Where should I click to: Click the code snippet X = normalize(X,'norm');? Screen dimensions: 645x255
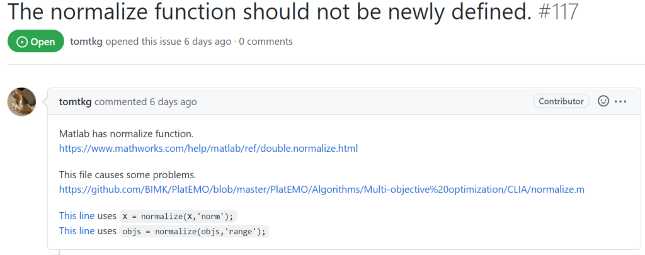point(178,217)
